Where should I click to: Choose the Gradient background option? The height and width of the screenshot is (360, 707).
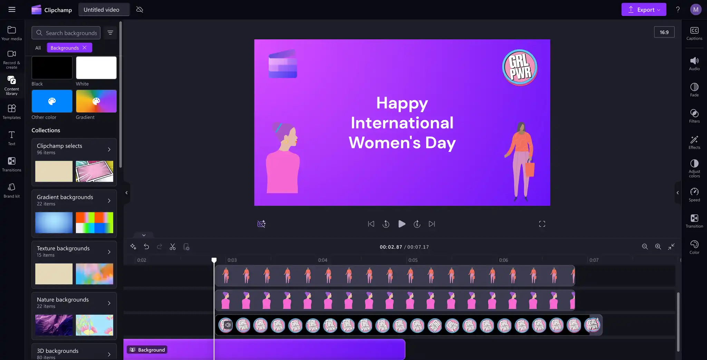tap(96, 101)
